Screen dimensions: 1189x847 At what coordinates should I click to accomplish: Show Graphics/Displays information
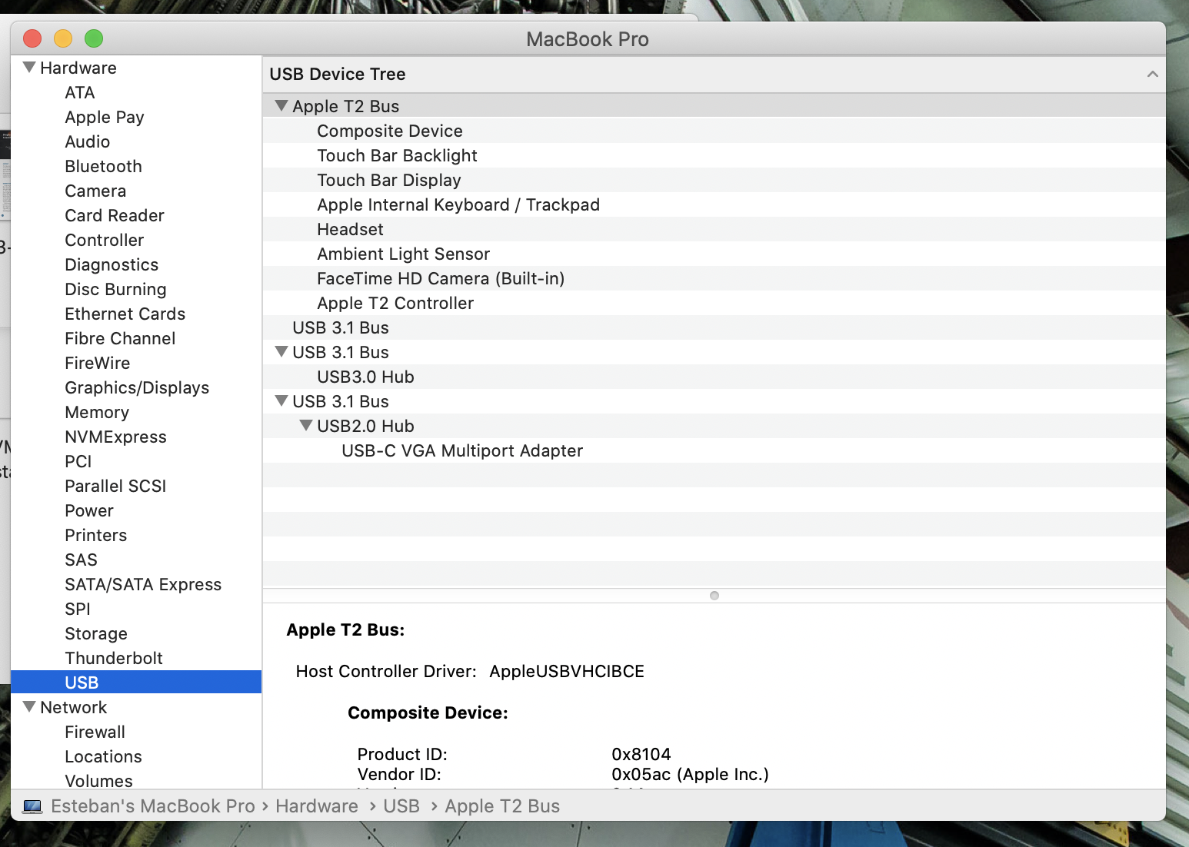point(137,387)
